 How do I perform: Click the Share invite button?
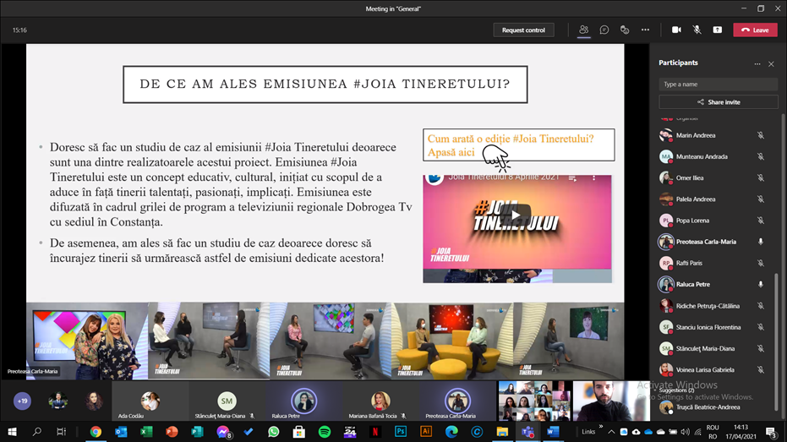719,101
